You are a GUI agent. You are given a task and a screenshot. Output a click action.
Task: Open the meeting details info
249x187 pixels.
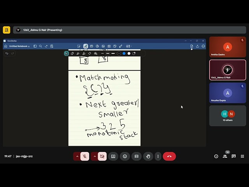point(216,156)
